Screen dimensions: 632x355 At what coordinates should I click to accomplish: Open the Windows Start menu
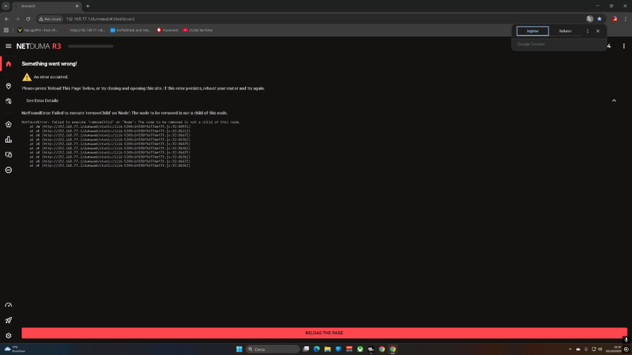coord(239,349)
